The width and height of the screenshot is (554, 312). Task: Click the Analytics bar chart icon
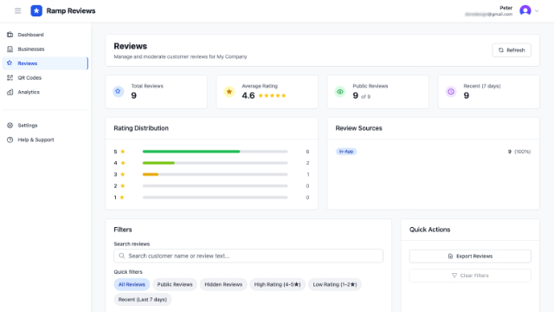tap(10, 92)
